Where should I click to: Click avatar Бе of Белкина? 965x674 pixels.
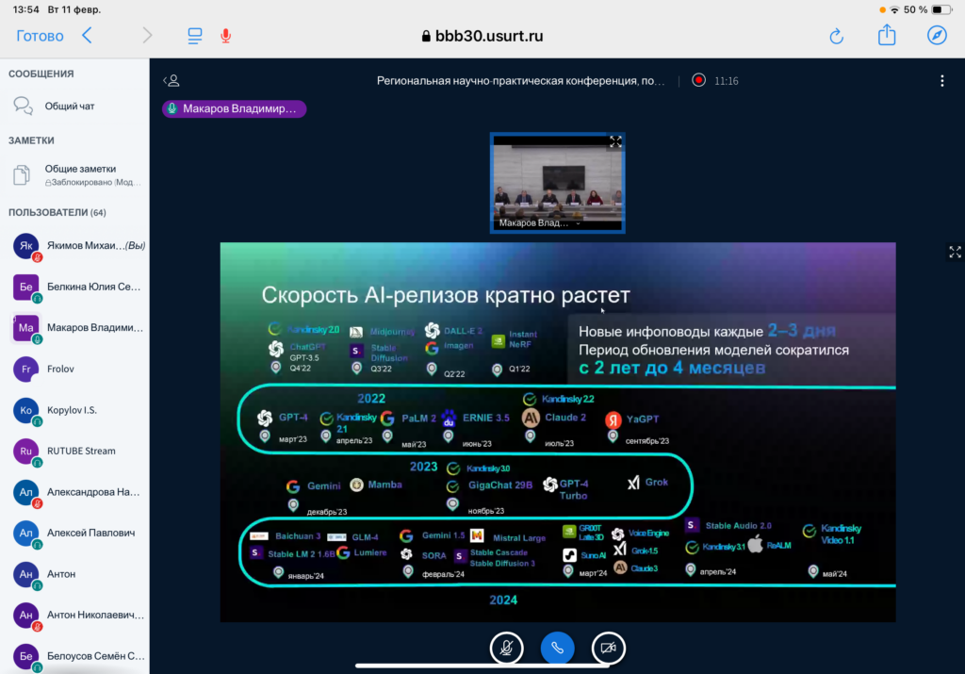(25, 287)
